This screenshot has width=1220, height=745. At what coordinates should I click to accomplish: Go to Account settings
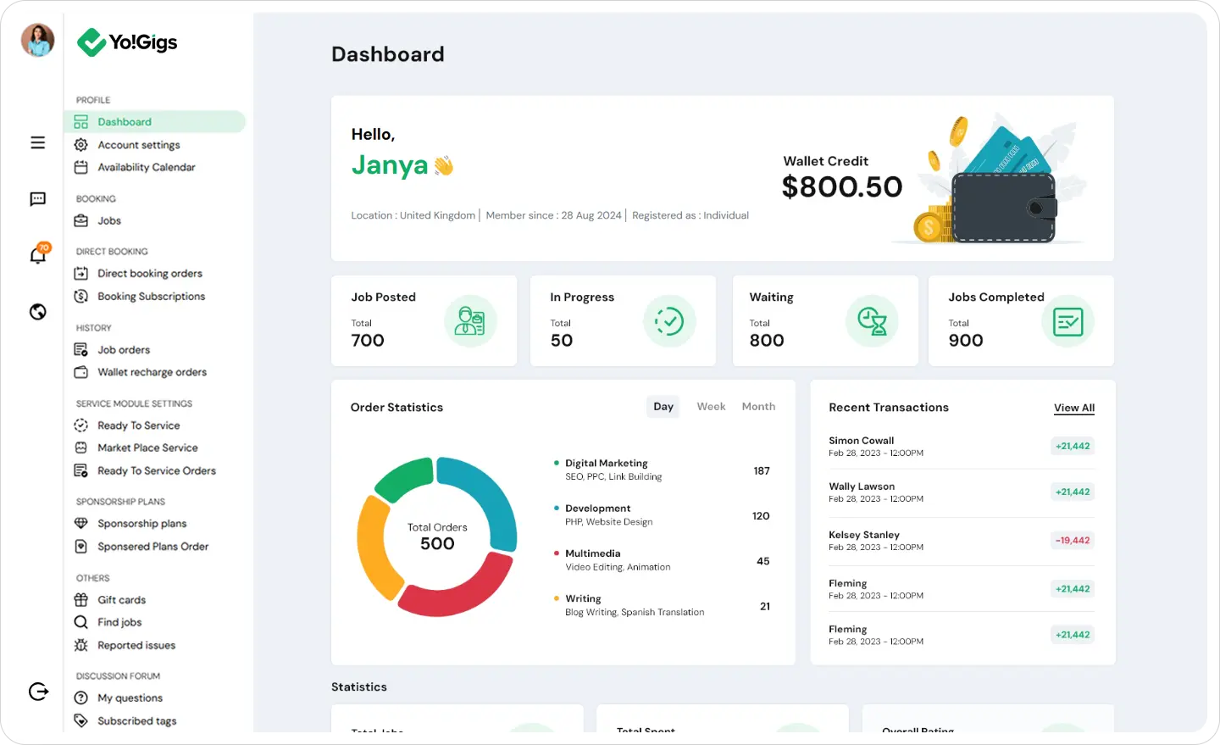pyautogui.click(x=138, y=144)
